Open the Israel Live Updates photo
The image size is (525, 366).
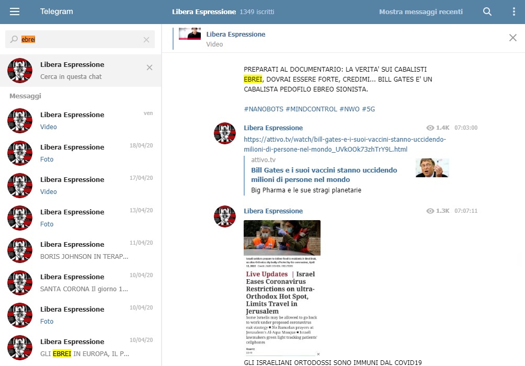click(x=282, y=288)
